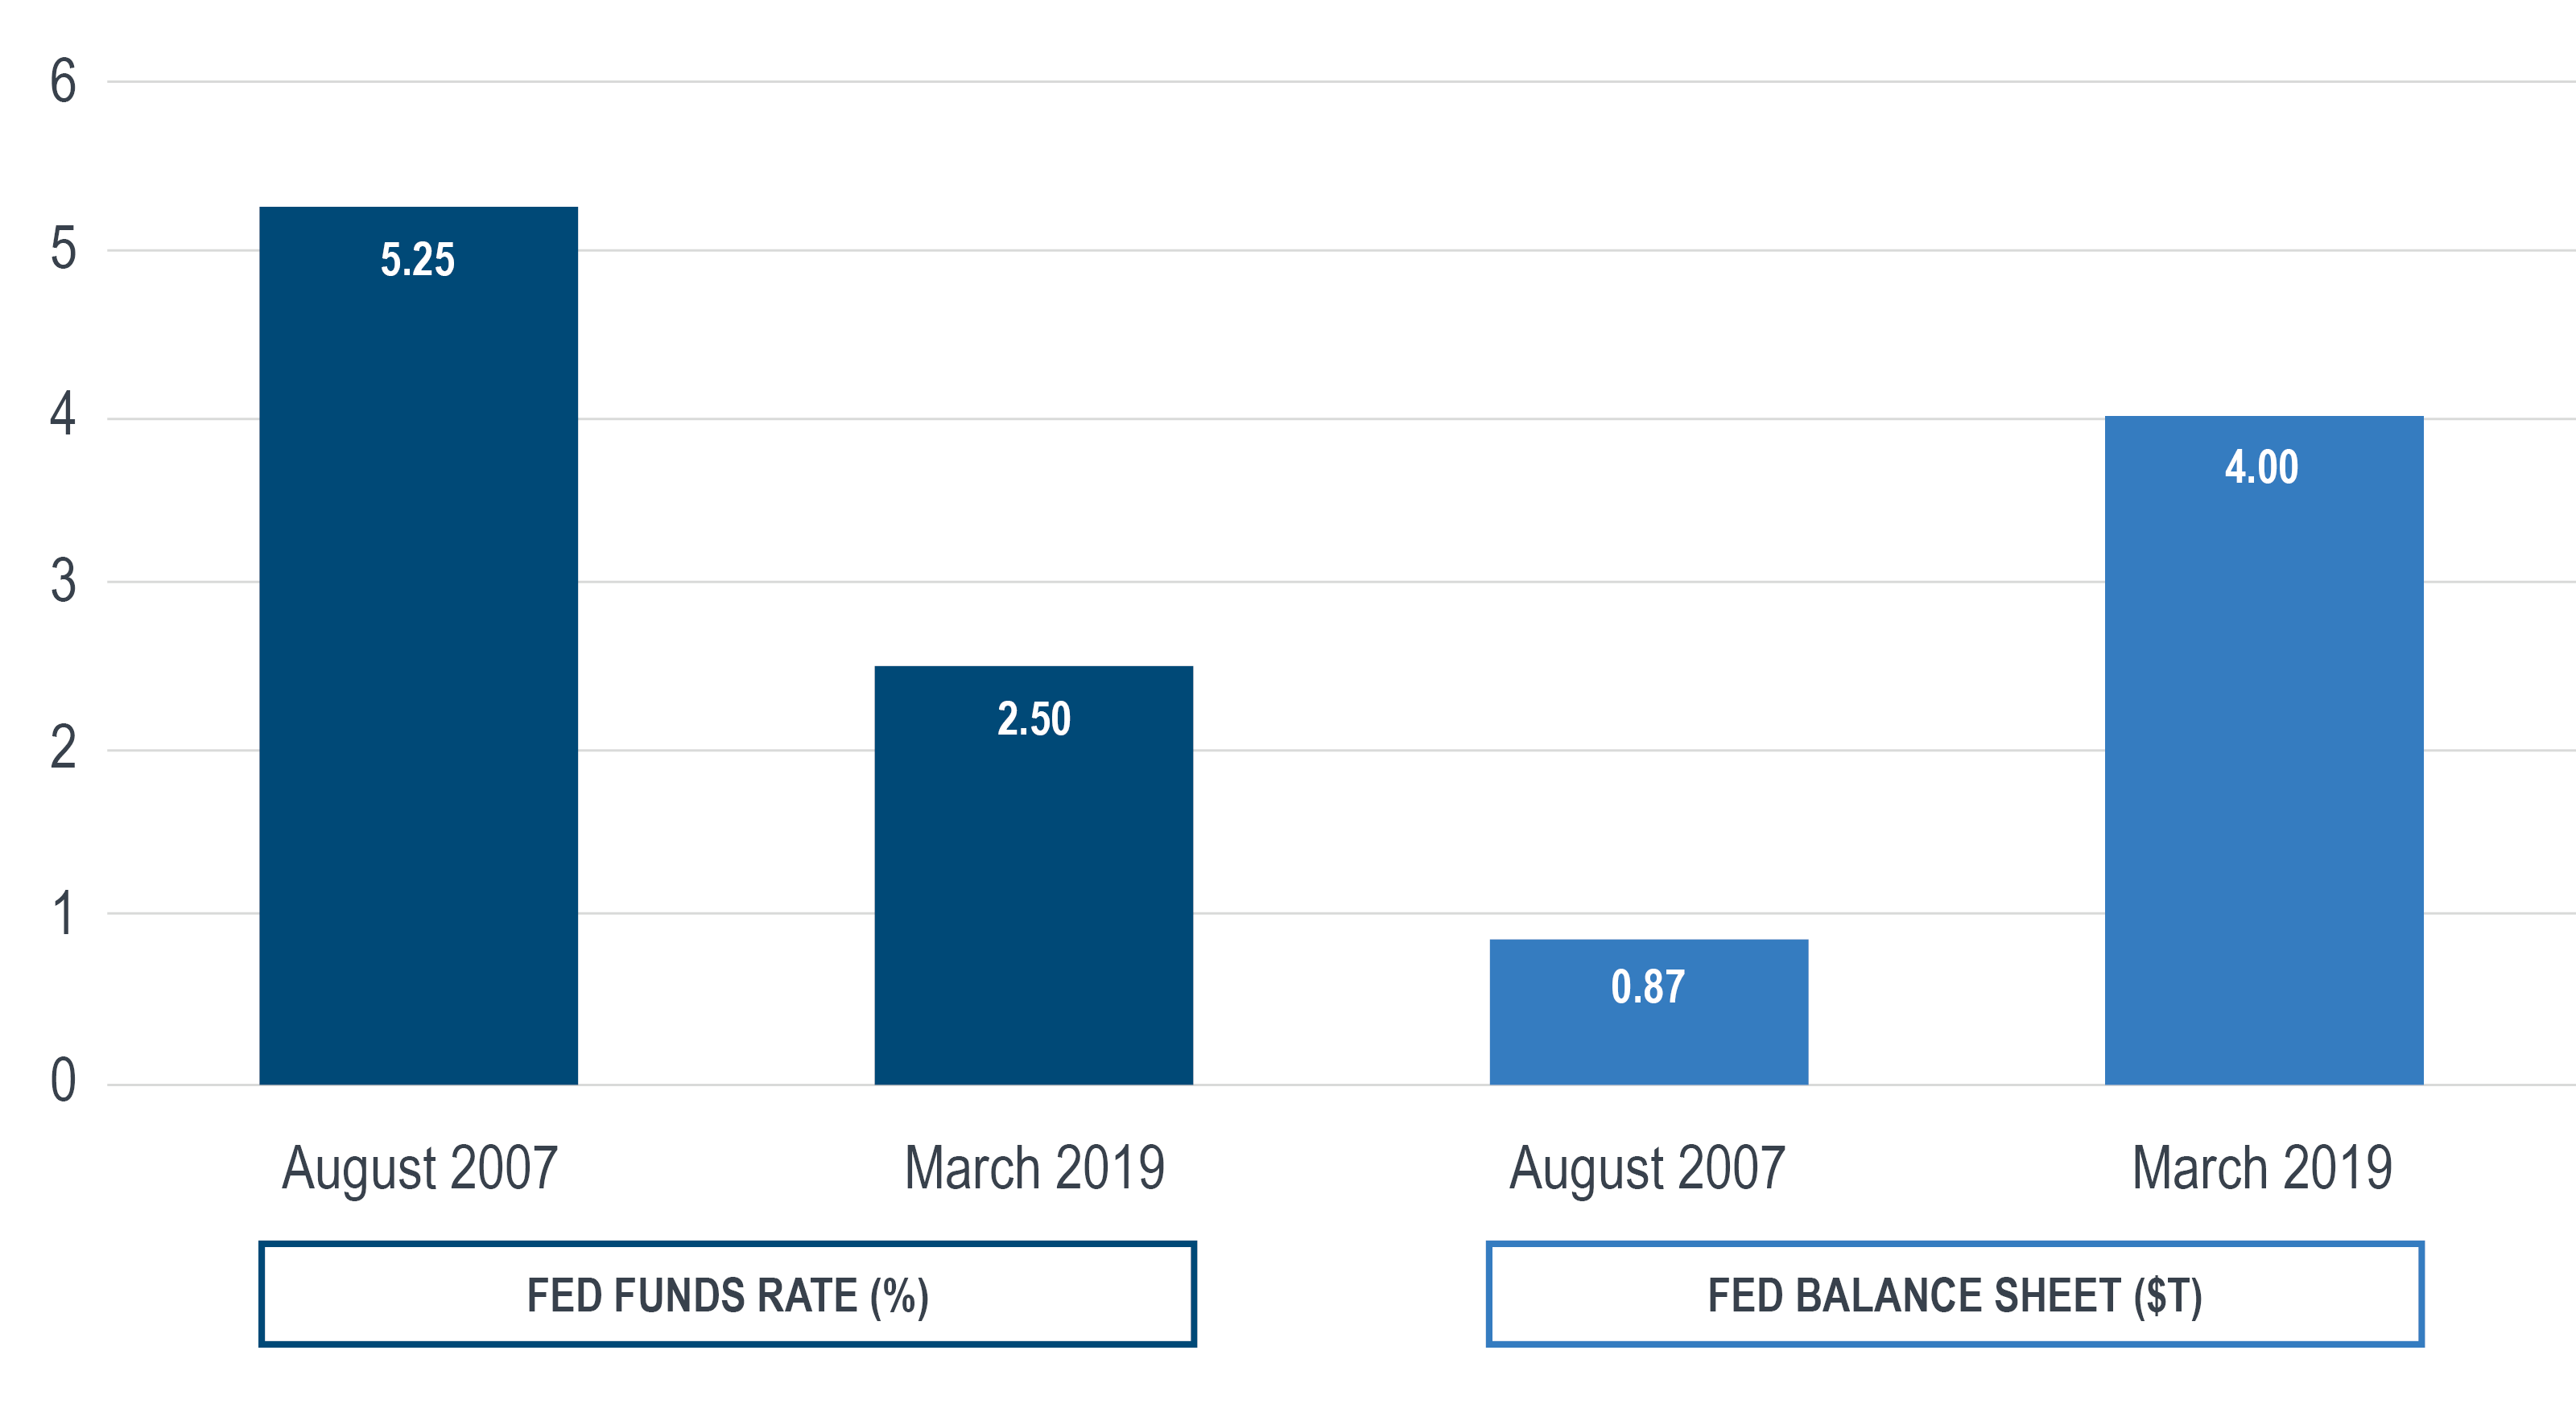Screen dimensions: 2576x1408
Task: Click the y-axis value 4
Action: (x=63, y=414)
